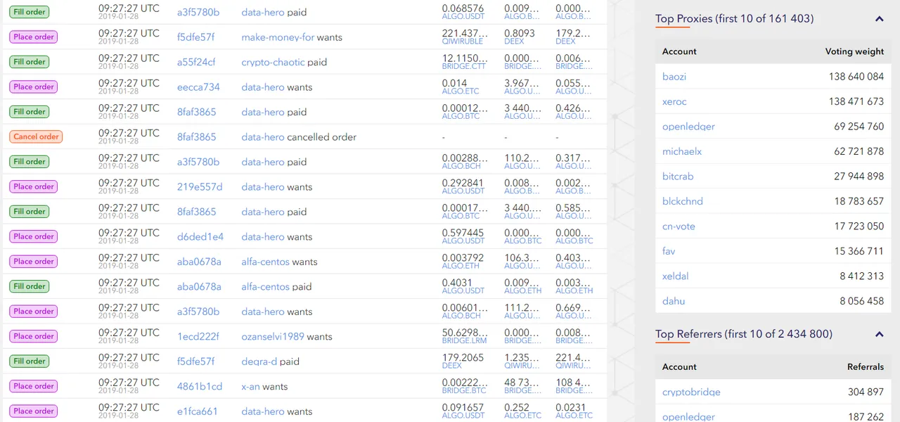Viewport: 900px width, 422px height.
Task: Open transaction 1ecd222f
Action: 198,337
